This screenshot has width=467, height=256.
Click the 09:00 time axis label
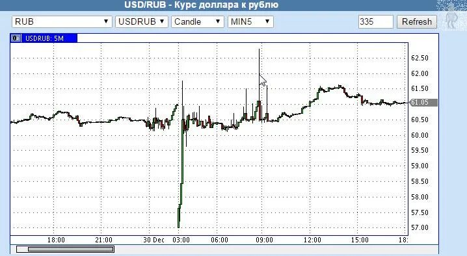click(x=264, y=240)
